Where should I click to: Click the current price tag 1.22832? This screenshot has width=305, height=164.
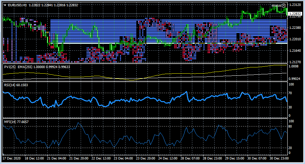click(x=295, y=14)
